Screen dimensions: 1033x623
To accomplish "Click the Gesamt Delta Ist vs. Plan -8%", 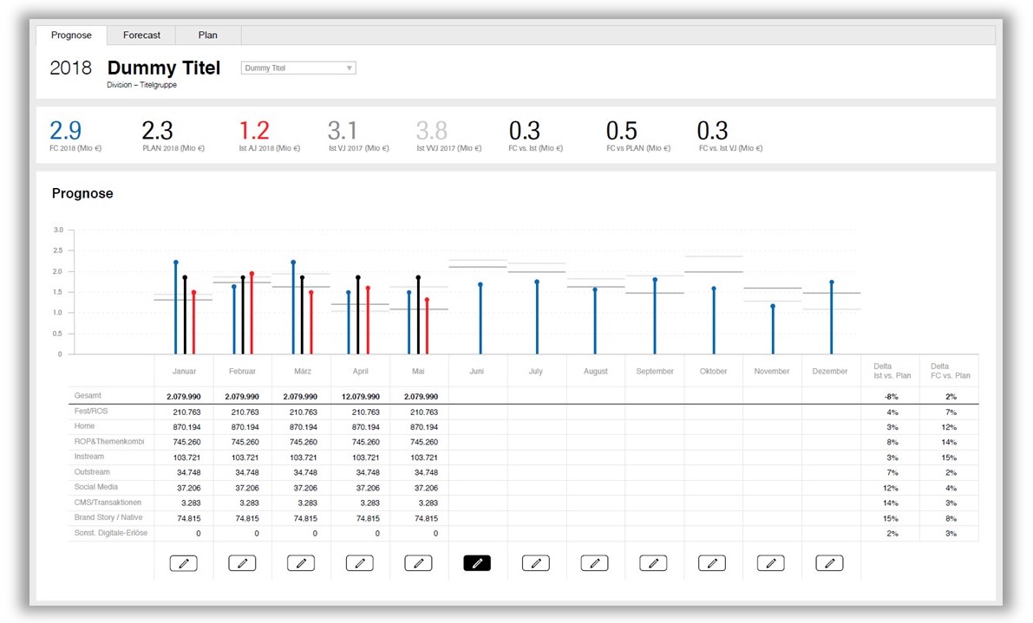I will (x=892, y=397).
